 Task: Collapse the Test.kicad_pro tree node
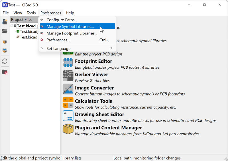(12, 26)
